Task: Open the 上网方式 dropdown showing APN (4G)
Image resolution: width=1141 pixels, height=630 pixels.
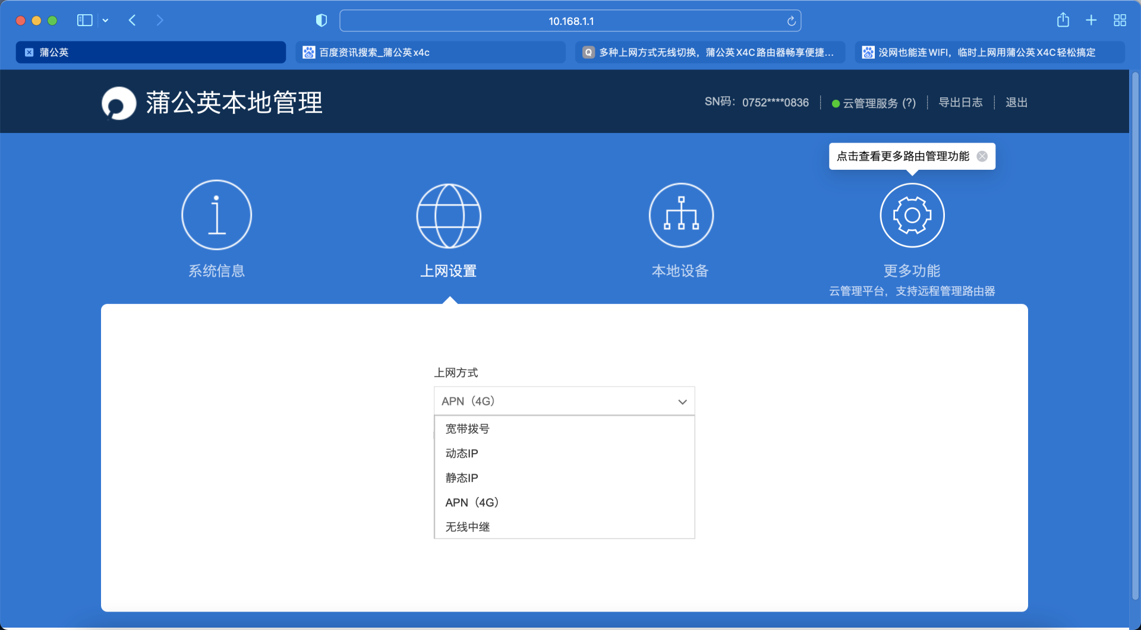Action: 564,401
